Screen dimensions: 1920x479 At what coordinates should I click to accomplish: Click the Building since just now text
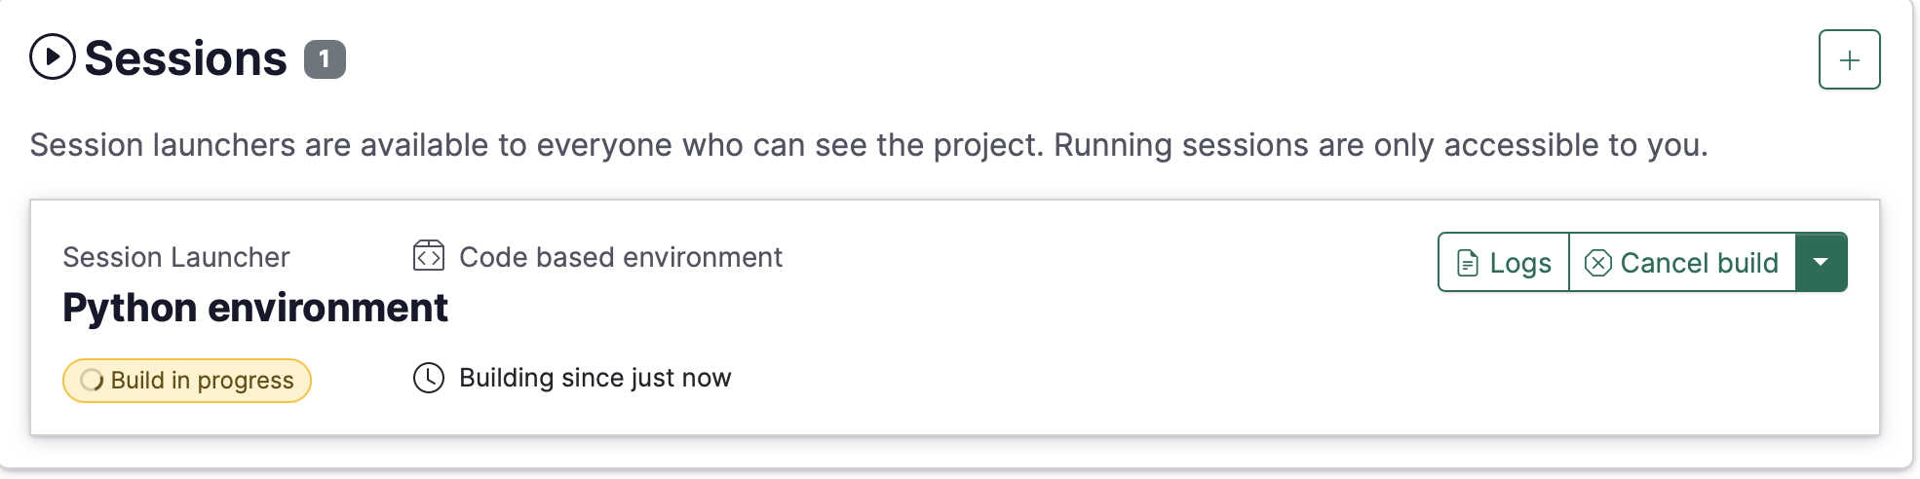click(595, 378)
